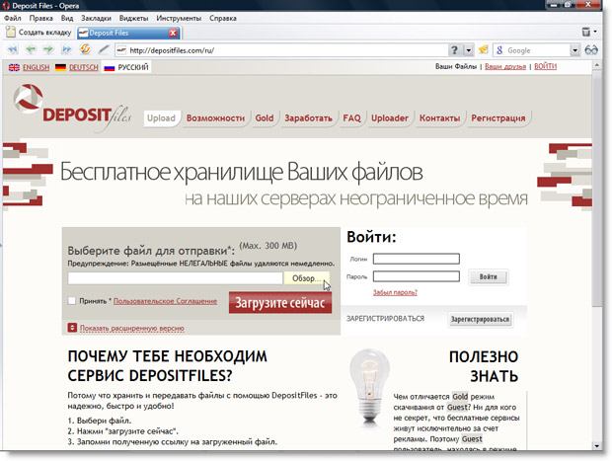Open the Пользовательское Соглашение link

tap(165, 301)
